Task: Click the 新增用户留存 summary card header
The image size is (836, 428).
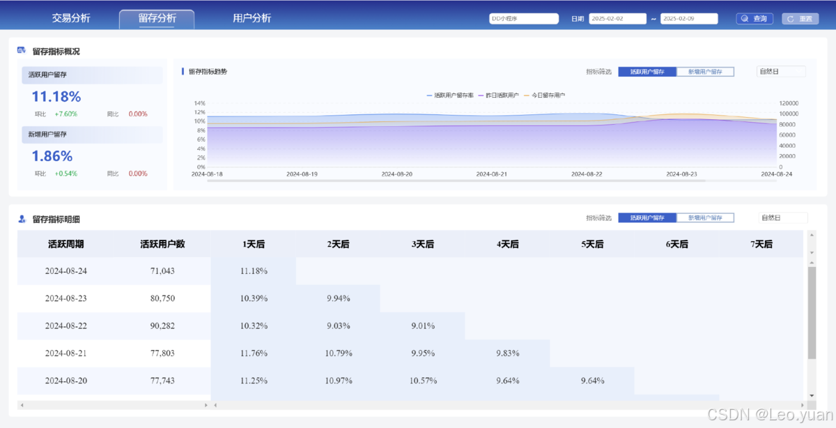Action: click(x=92, y=134)
